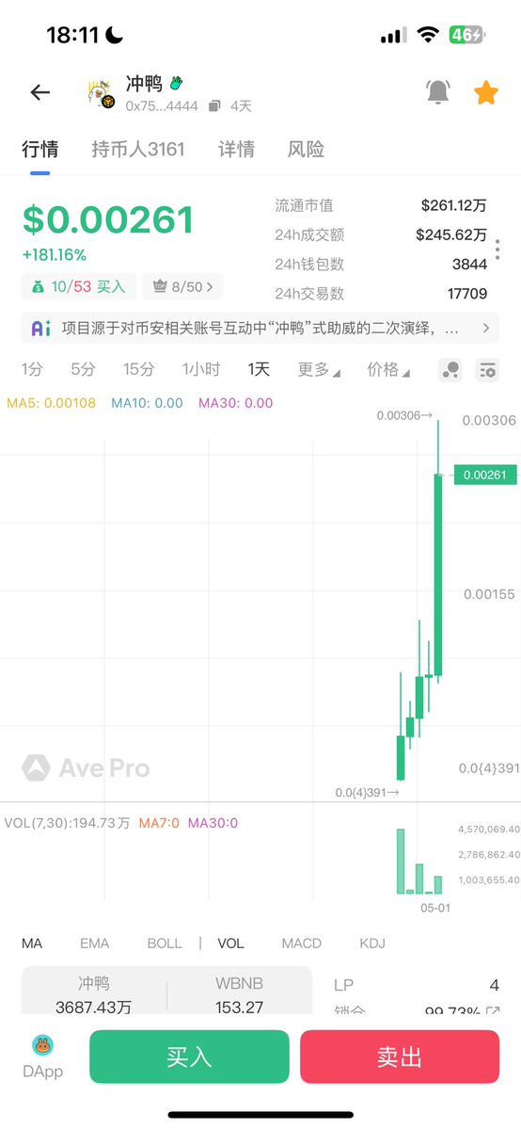Select the 15分 timeframe
The width and height of the screenshot is (521, 1129).
138,369
